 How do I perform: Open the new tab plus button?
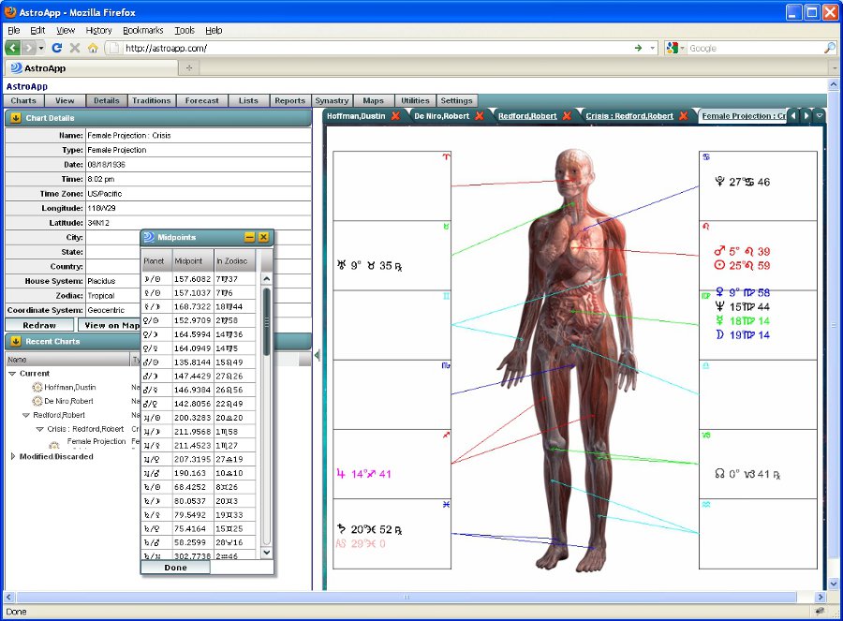188,67
